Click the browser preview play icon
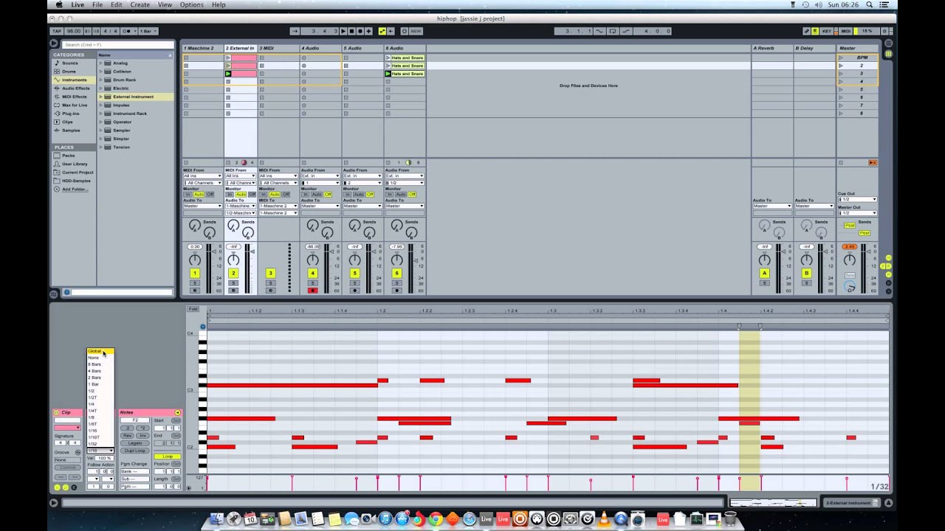This screenshot has height=531, width=945. (66, 292)
